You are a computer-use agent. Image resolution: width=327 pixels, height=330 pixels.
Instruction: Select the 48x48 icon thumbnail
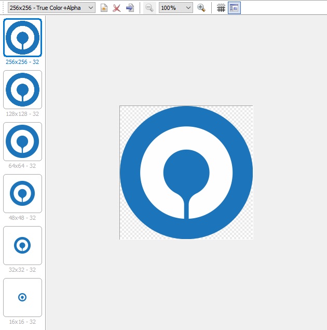tap(22, 193)
